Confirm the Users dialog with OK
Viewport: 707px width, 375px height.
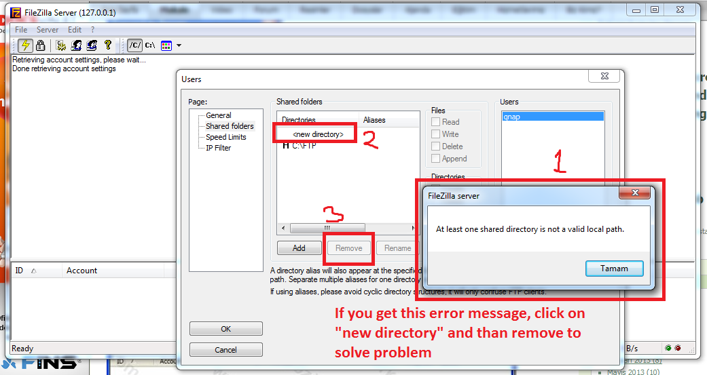[x=226, y=329]
